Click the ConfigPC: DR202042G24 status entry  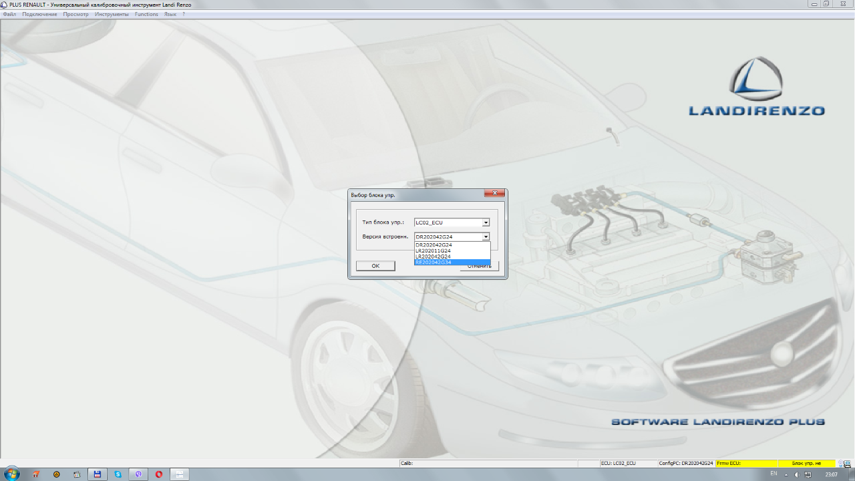(686, 463)
